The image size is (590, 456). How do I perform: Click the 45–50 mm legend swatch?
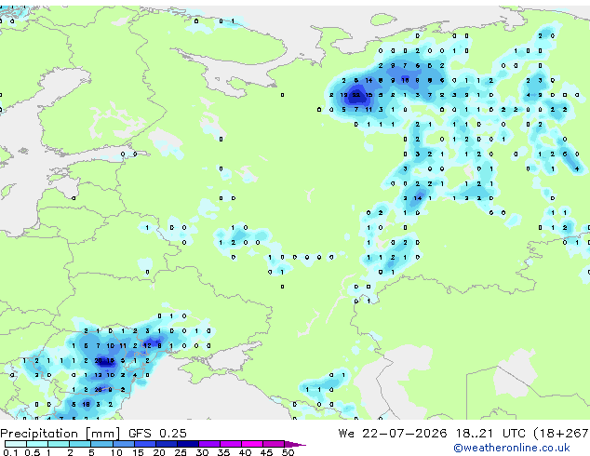(x=274, y=444)
